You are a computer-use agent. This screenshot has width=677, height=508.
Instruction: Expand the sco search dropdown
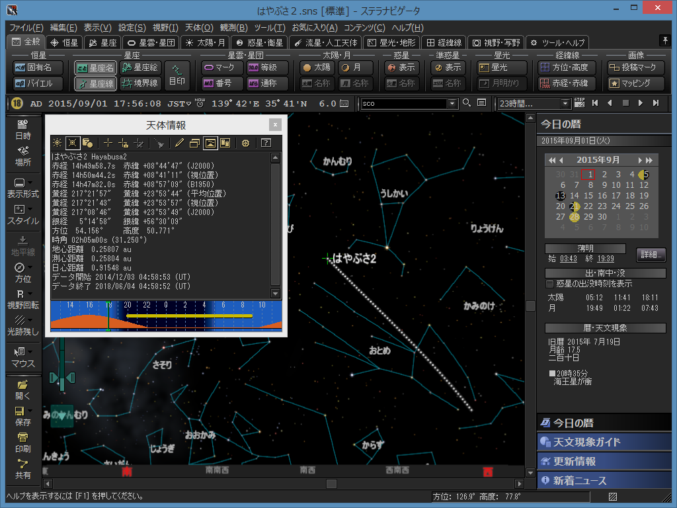click(452, 103)
